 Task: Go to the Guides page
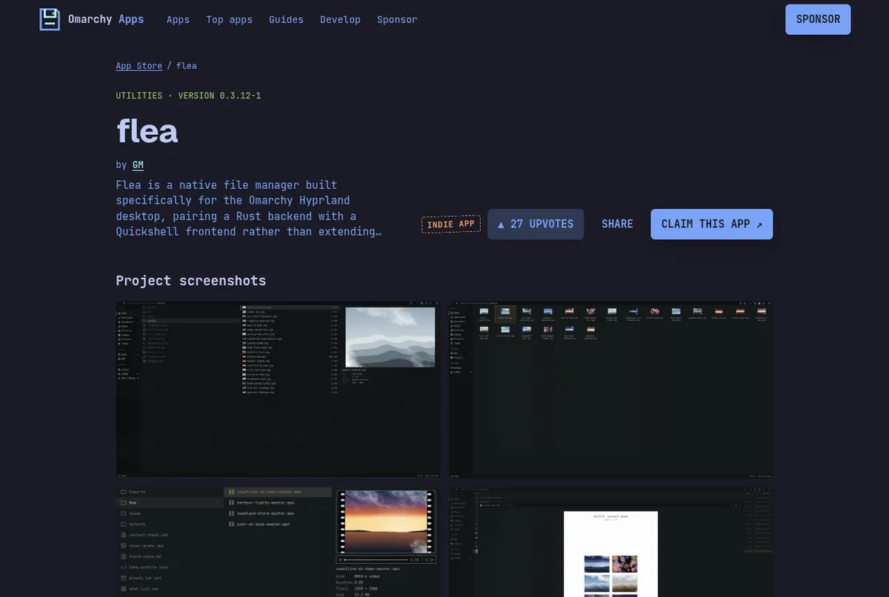click(287, 20)
